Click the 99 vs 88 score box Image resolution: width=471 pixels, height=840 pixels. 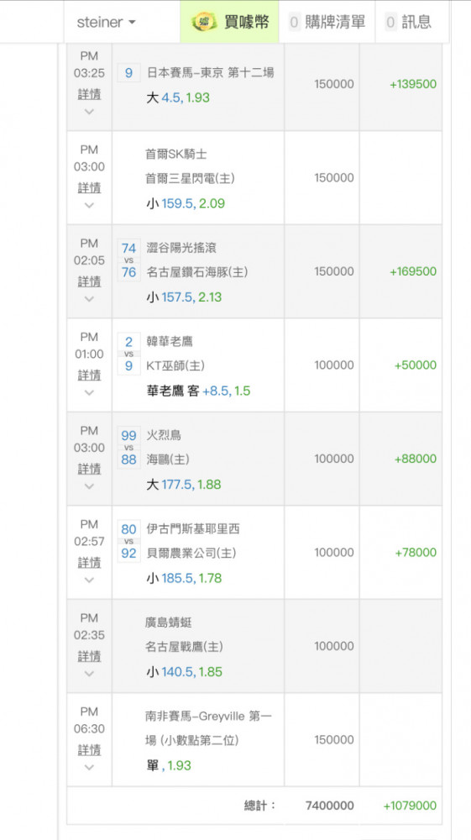pos(129,448)
